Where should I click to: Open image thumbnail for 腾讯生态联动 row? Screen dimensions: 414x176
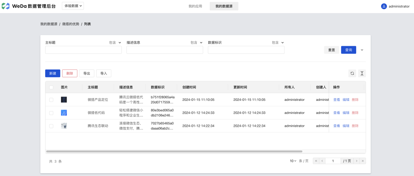pos(64,126)
